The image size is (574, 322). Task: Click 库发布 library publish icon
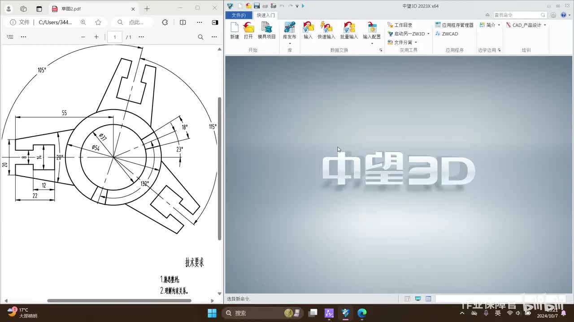click(289, 27)
